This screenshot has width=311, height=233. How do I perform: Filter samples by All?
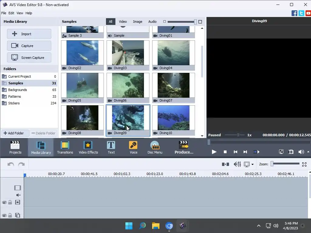(111, 22)
